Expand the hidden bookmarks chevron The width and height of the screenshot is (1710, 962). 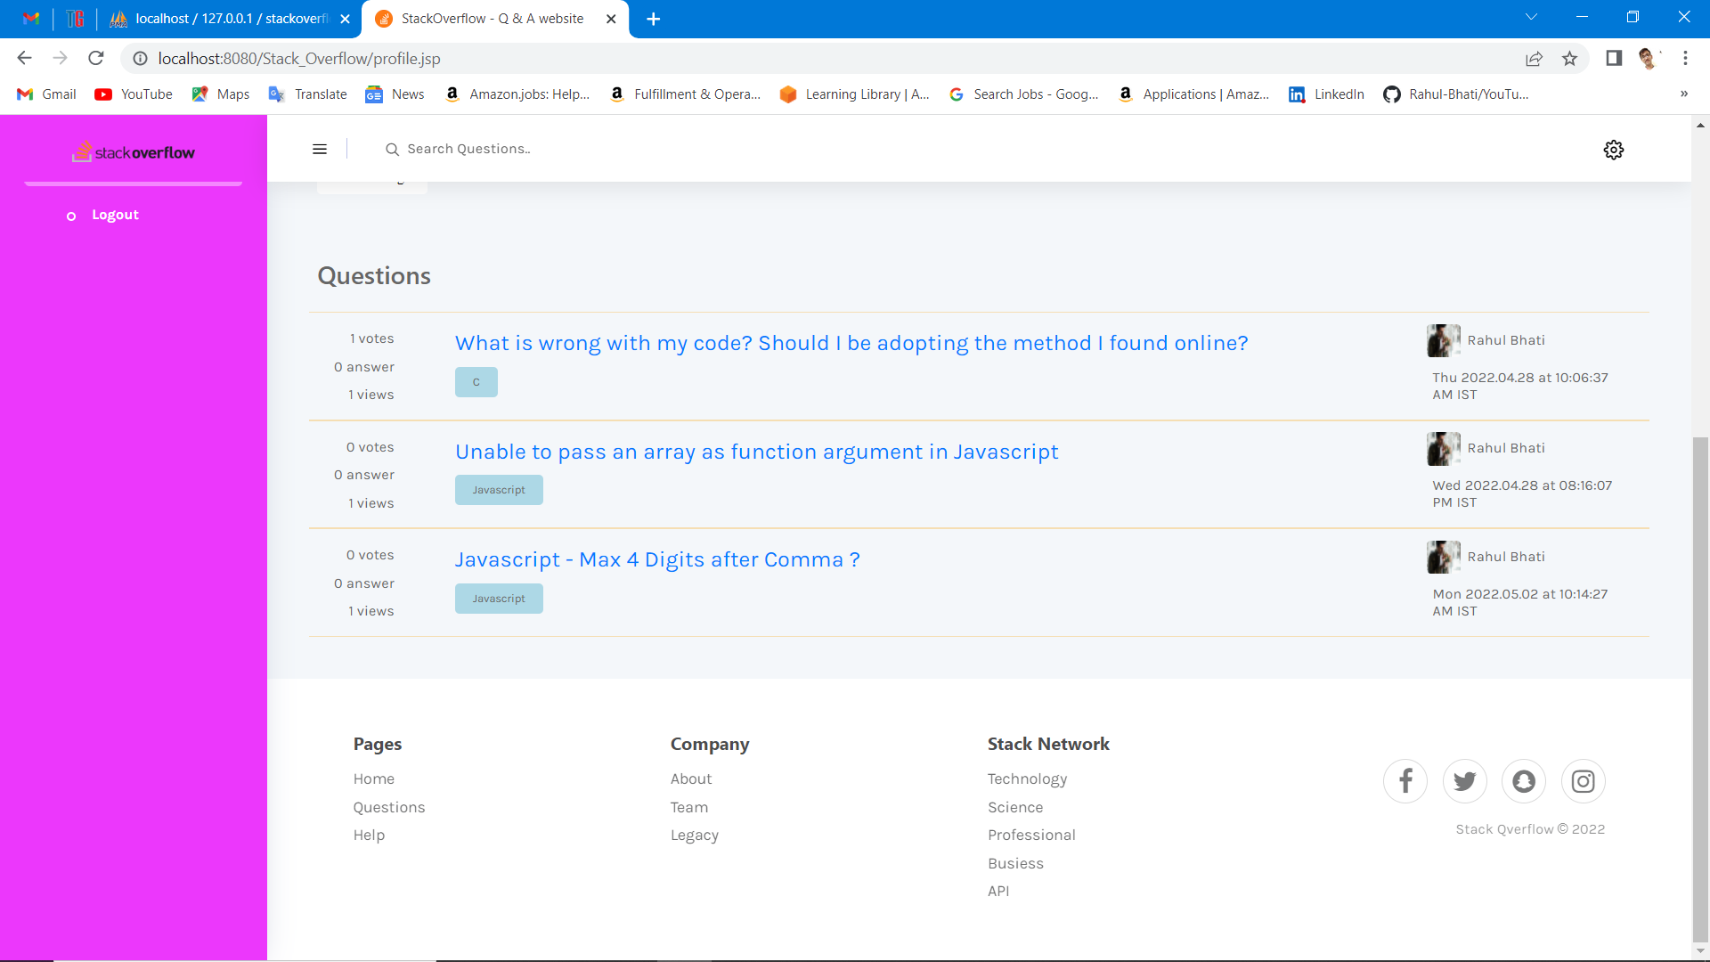tap(1683, 94)
